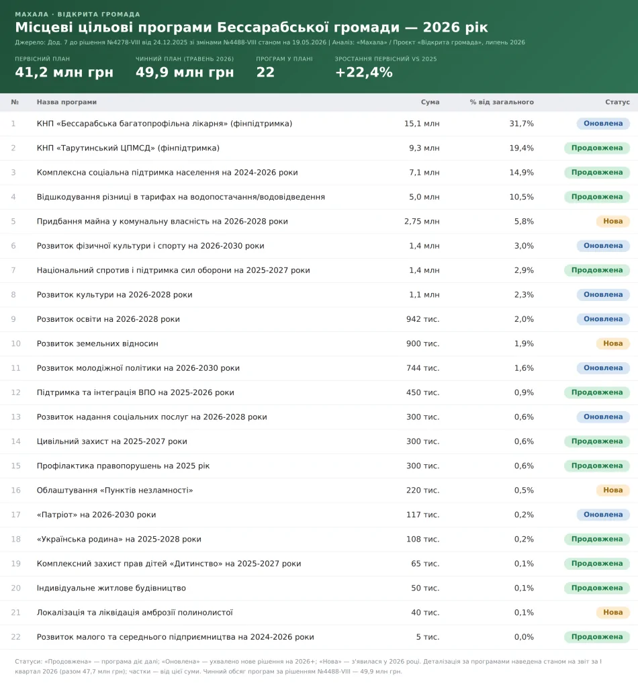Click 'Облаштування «Пунктів незламності»' program name
The image size is (638, 688).
(x=115, y=490)
